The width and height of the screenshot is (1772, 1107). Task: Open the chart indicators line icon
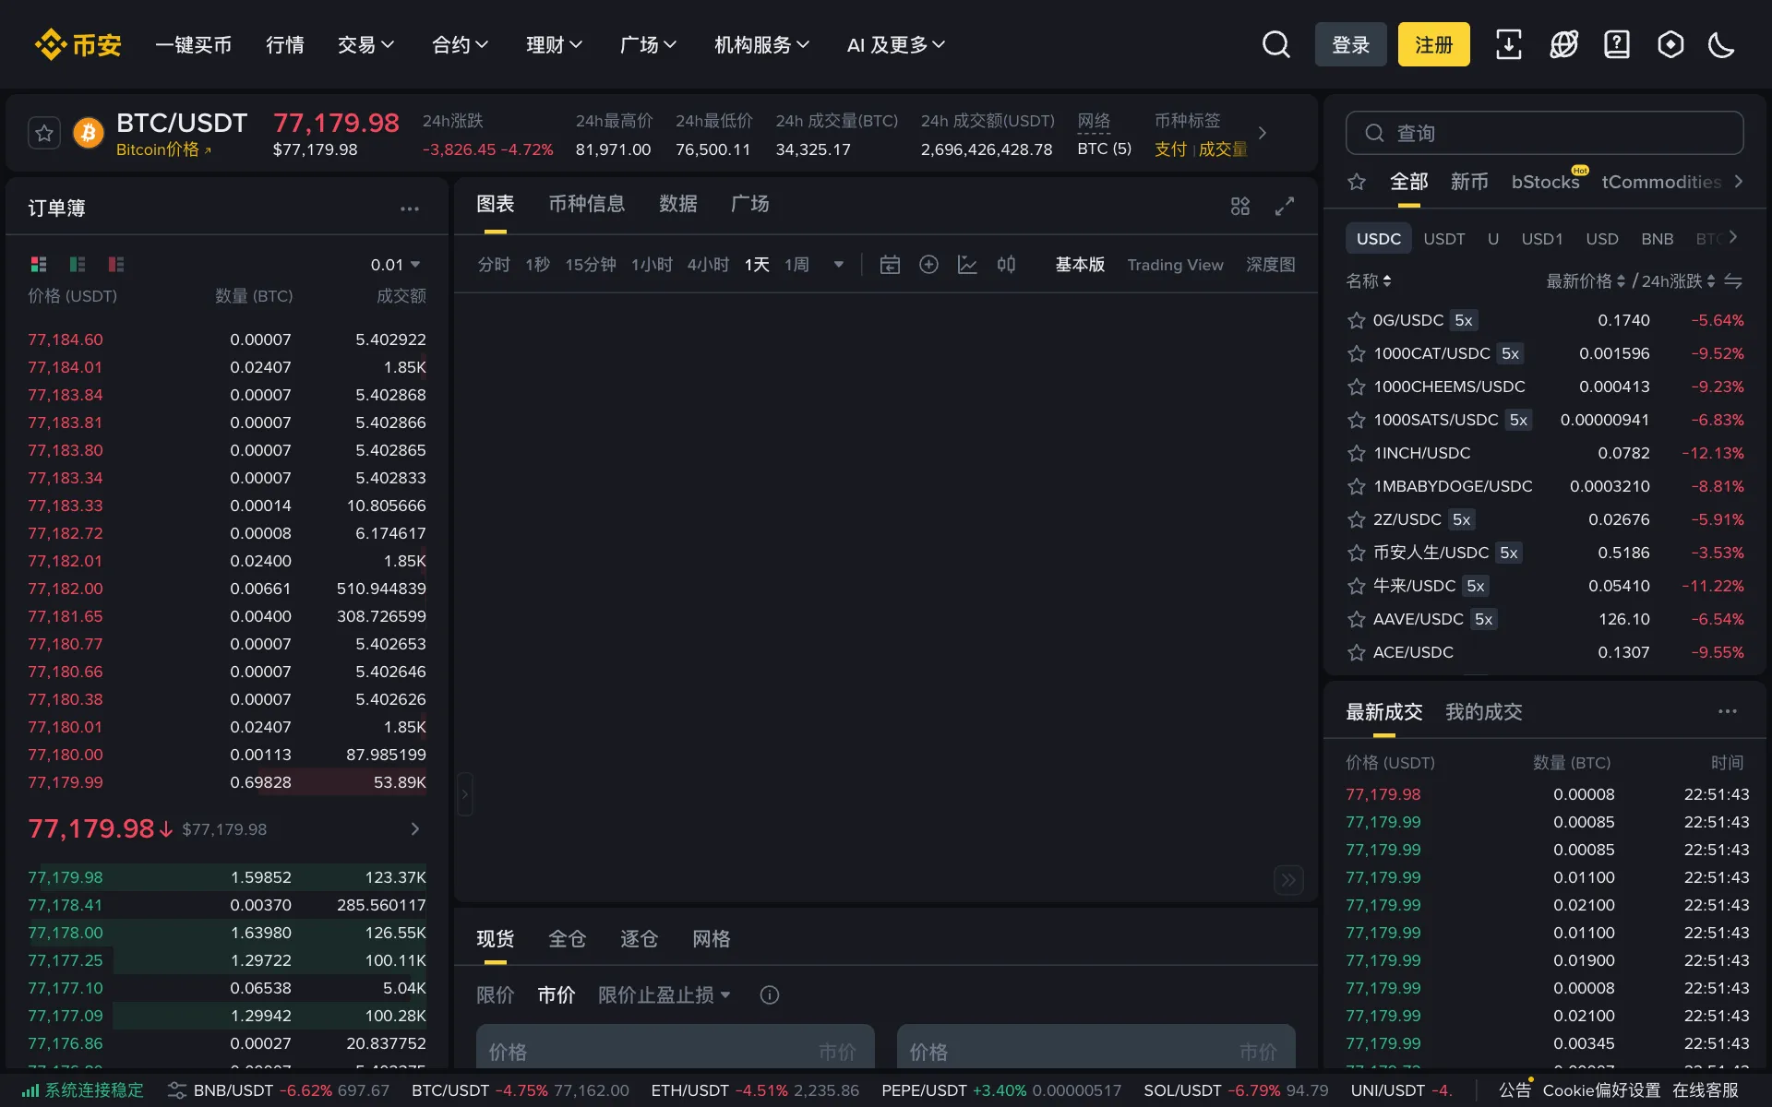coord(967,265)
